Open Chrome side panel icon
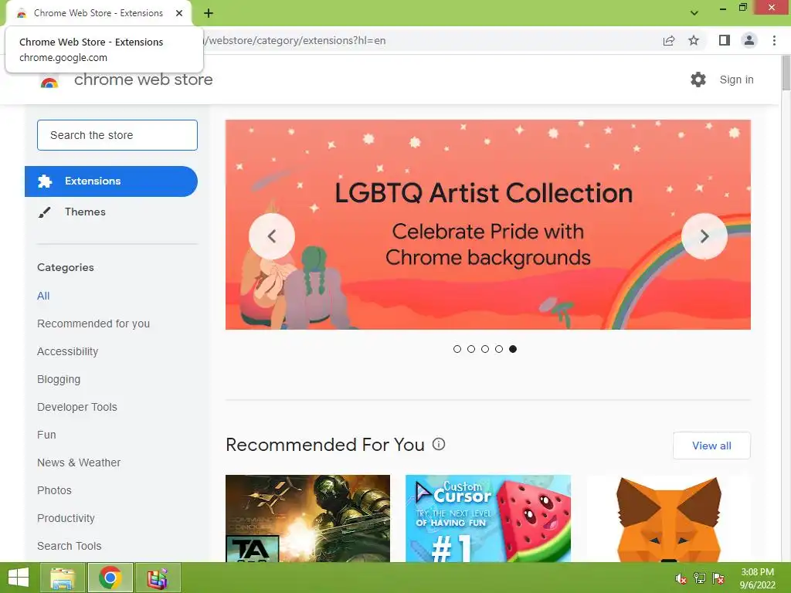Viewport: 791px width, 593px height. point(725,40)
